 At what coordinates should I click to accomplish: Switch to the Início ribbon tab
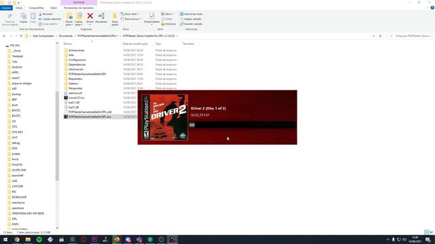19,7
